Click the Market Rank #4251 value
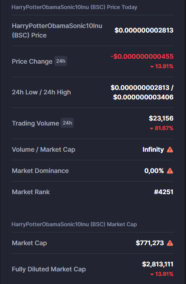The image size is (186, 284). tap(164, 192)
